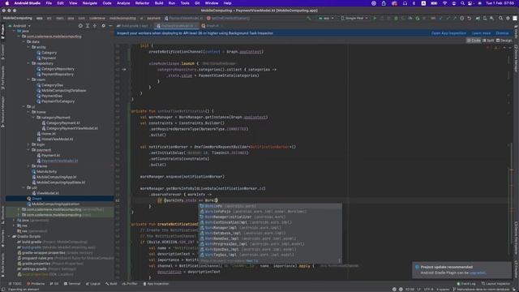
Task: Open the Git tool window
Action: pyautogui.click(x=54, y=284)
